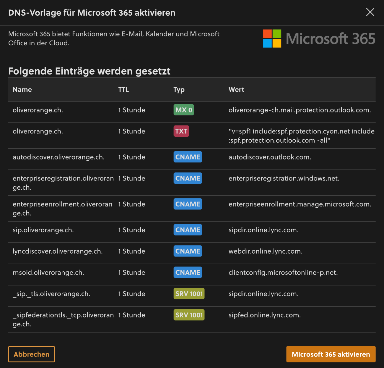This screenshot has width=384, height=368.
Task: Click the dialog title DNS-Vorlage für Microsoft 365
Action: pos(92,13)
